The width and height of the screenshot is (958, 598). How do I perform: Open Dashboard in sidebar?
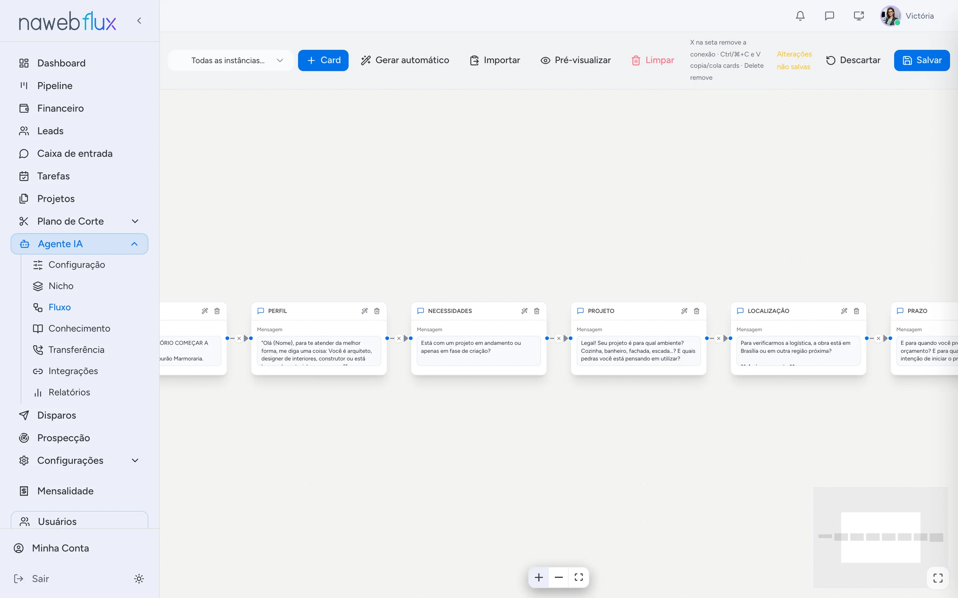point(79,63)
